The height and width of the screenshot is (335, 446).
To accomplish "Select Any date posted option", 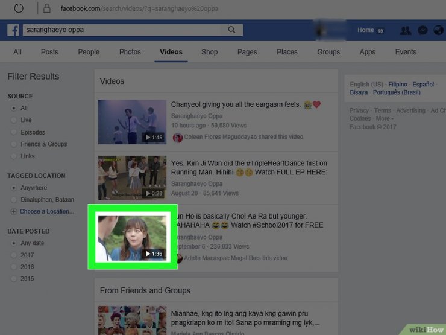I will [x=14, y=243].
